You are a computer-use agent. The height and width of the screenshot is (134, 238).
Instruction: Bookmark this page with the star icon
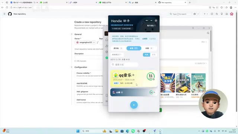[217, 7]
